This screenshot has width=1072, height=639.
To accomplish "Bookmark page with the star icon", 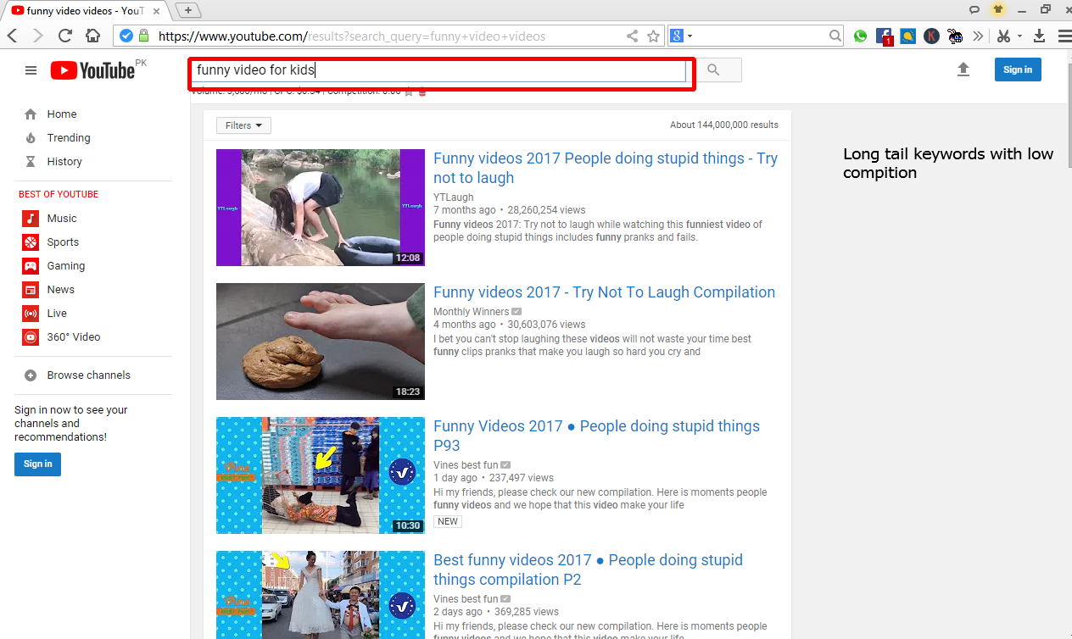I will point(653,36).
